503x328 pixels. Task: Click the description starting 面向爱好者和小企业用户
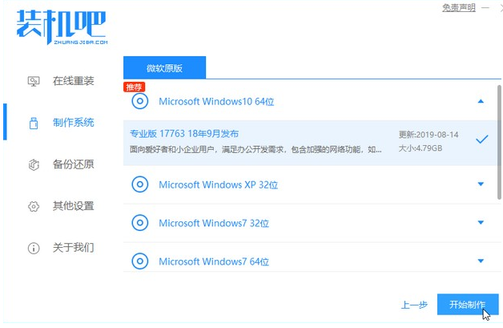(x=256, y=149)
